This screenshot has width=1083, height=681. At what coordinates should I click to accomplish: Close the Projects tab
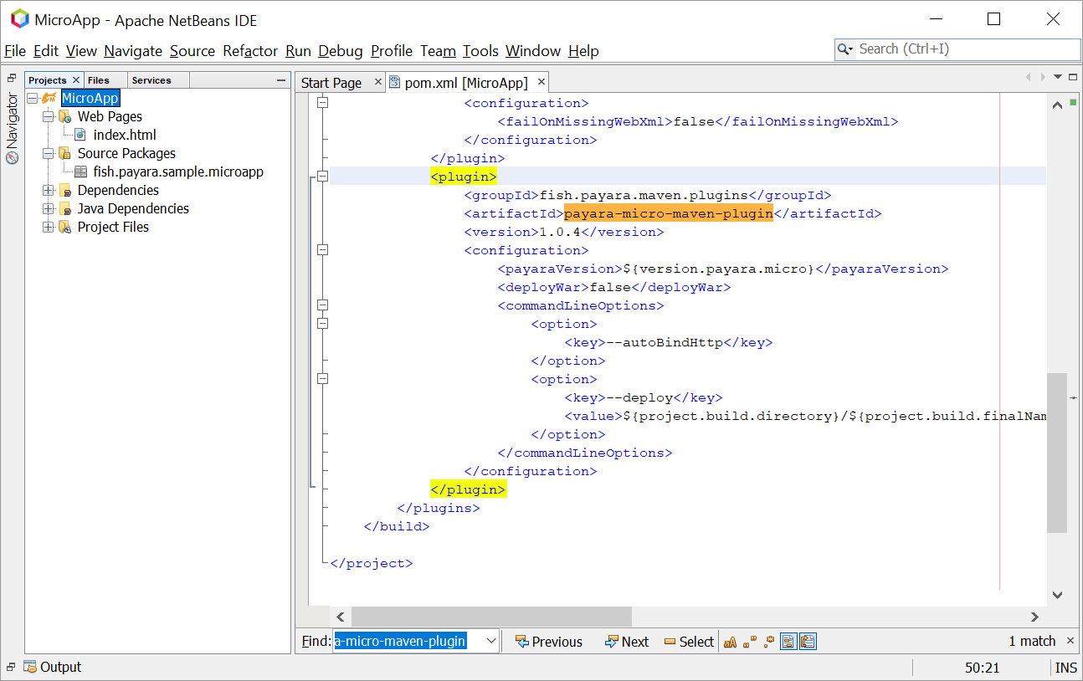pyautogui.click(x=76, y=80)
